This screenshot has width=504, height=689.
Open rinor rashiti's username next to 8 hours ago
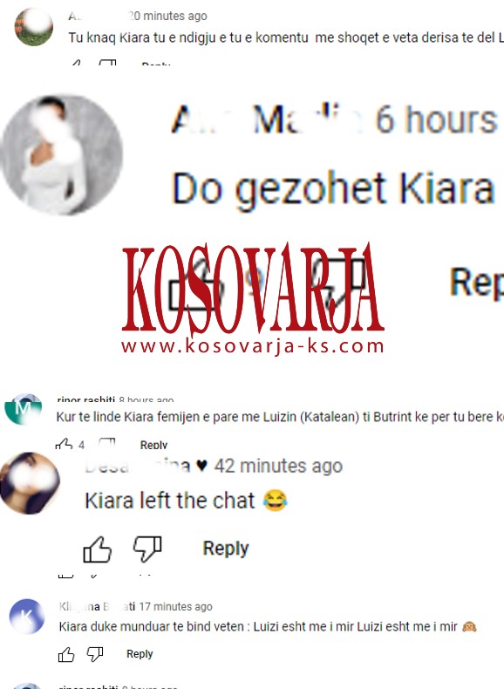click(x=86, y=399)
